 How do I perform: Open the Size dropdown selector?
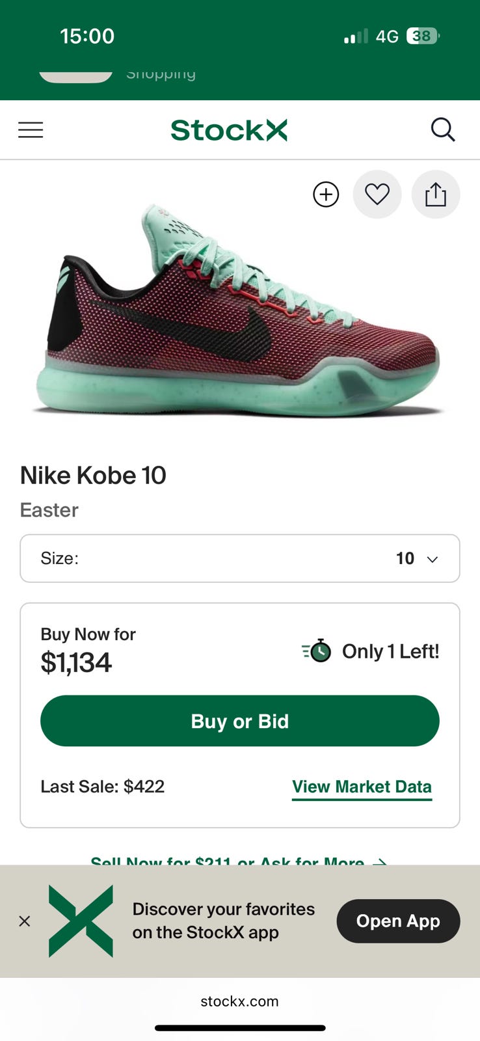point(240,558)
